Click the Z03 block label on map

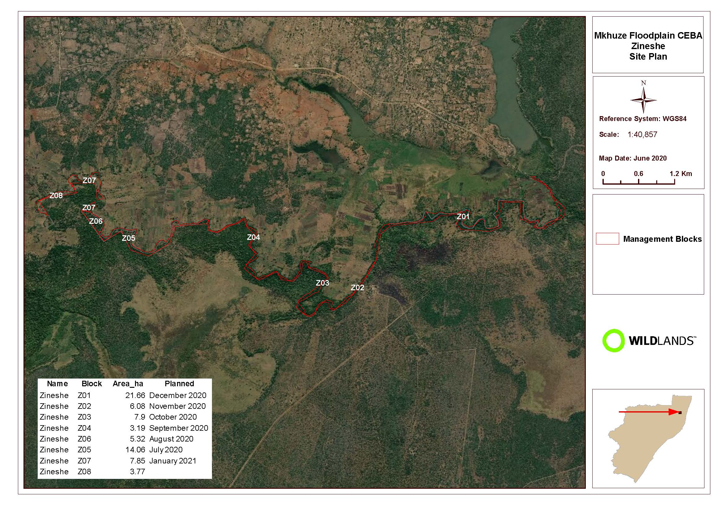pos(323,283)
